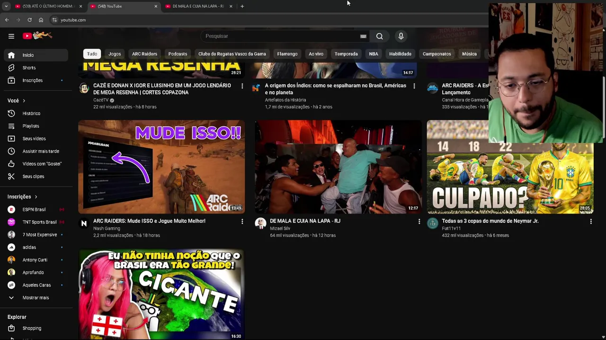
Task: Select the Tudo filter chip
Action: coord(92,54)
